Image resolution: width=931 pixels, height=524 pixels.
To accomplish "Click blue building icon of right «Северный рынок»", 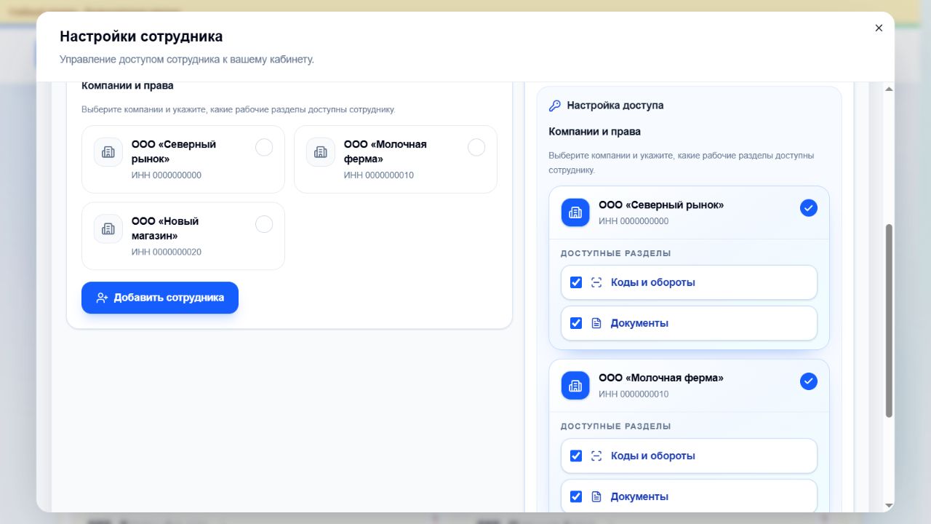I will point(575,213).
